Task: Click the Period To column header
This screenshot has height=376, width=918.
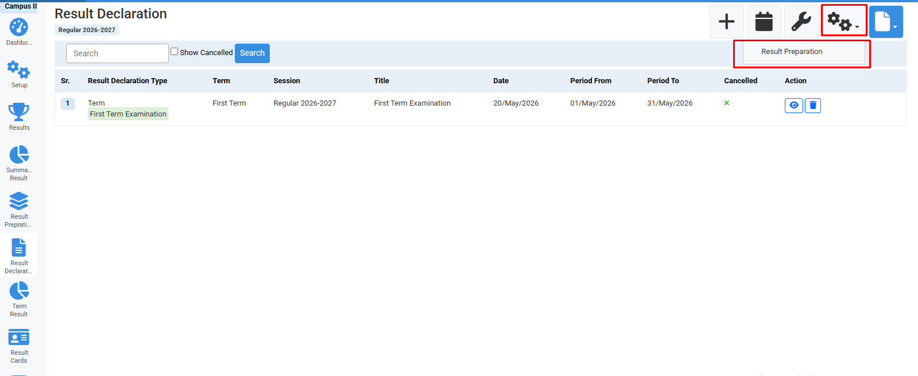Action: tap(663, 81)
